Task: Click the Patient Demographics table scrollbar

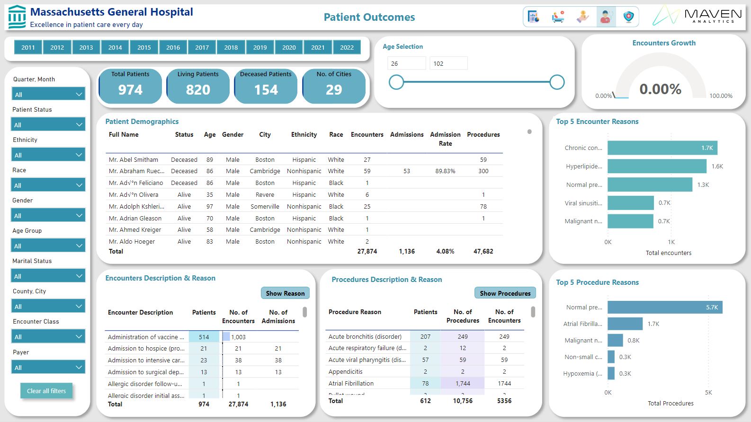Action: click(529, 132)
